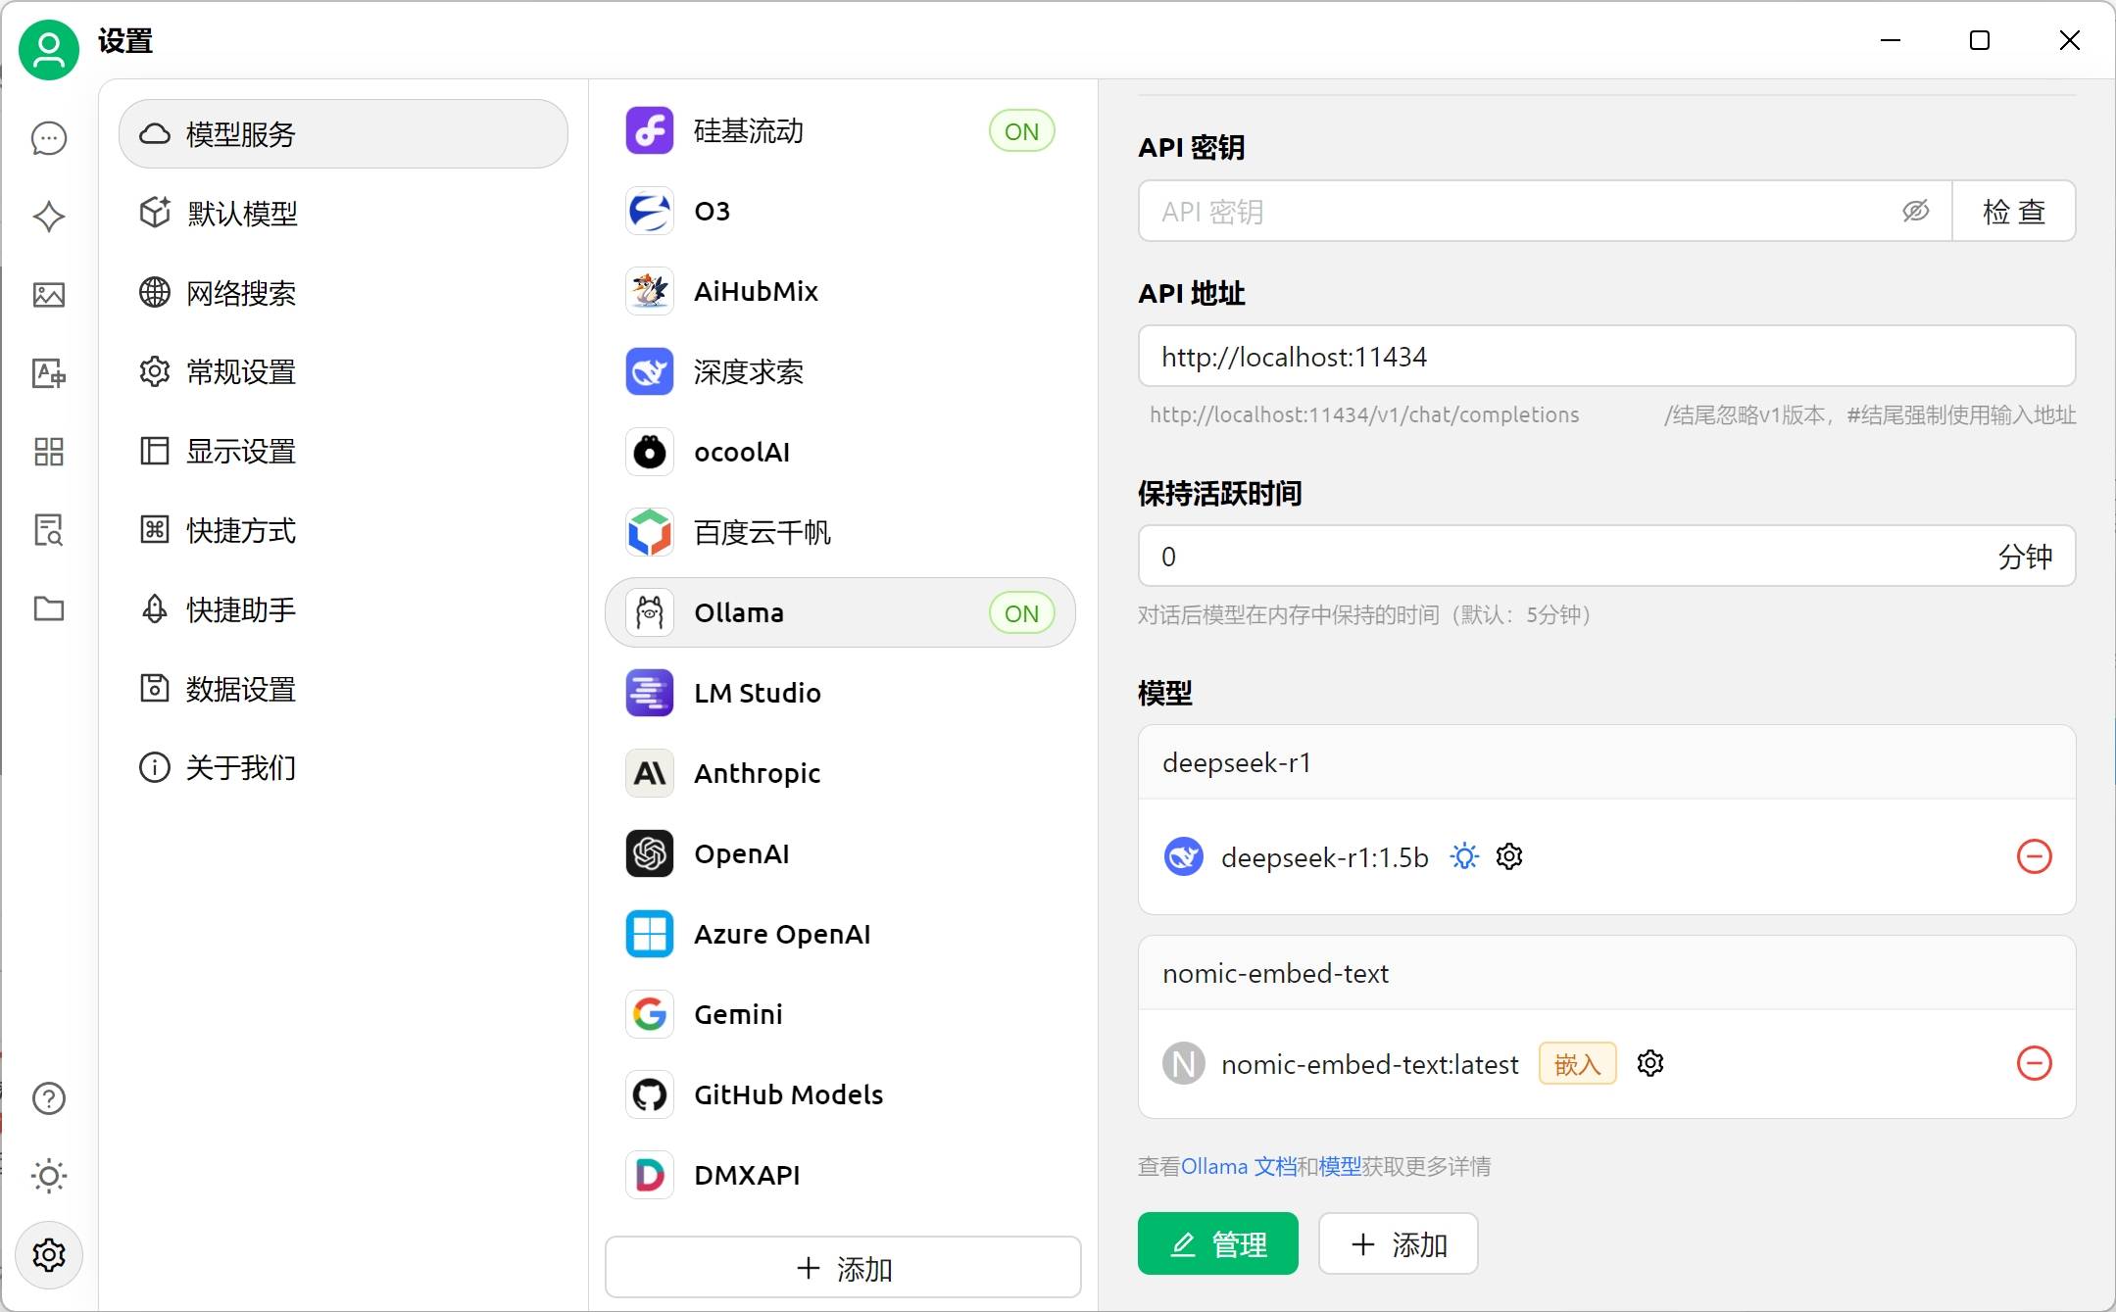Open the 网络搜索 settings section

point(242,293)
